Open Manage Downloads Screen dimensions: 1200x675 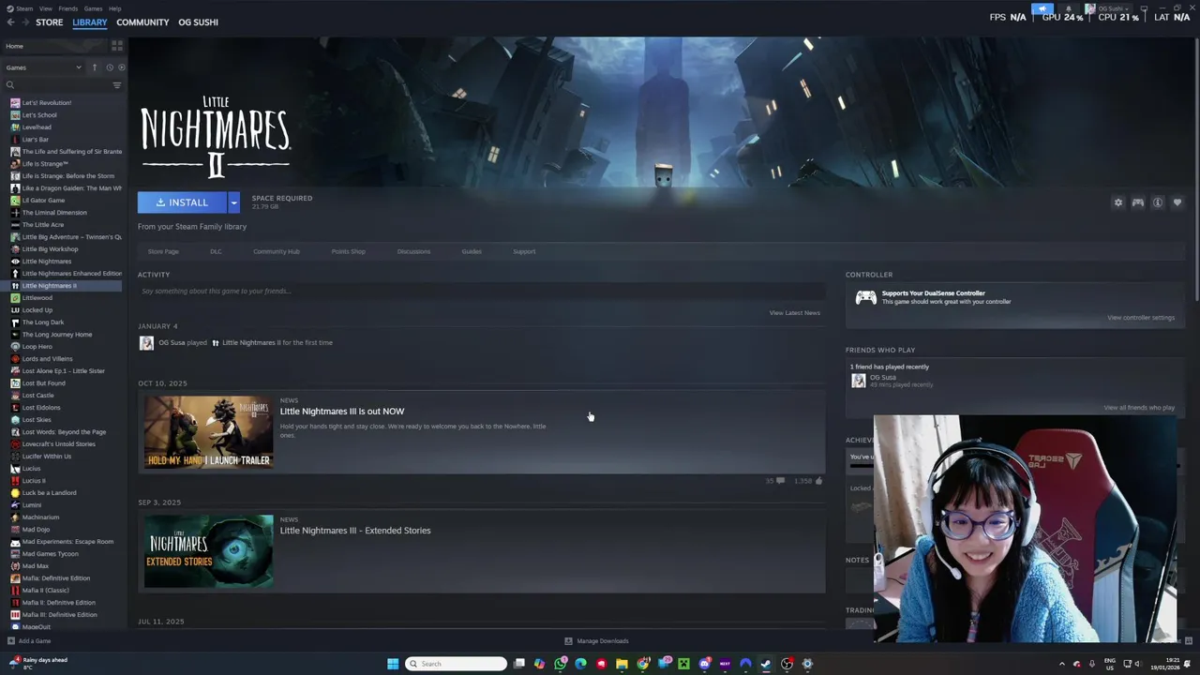pos(596,641)
